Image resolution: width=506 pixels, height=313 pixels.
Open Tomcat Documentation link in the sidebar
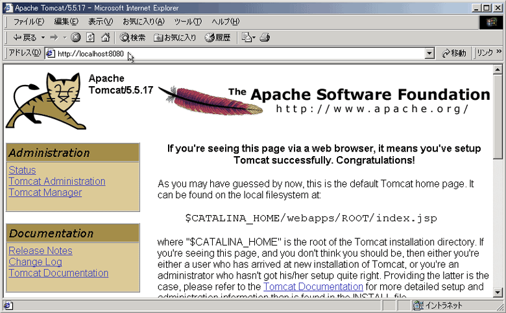tap(58, 273)
